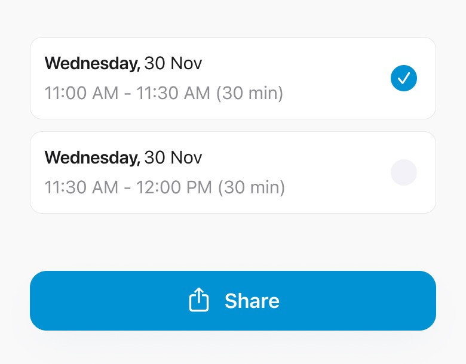Click the '30 Nov' date in the first slot

173,63
